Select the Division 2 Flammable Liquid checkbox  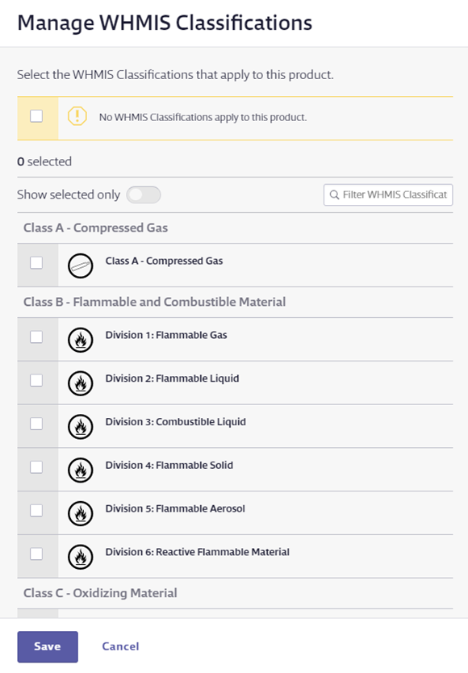(x=36, y=380)
